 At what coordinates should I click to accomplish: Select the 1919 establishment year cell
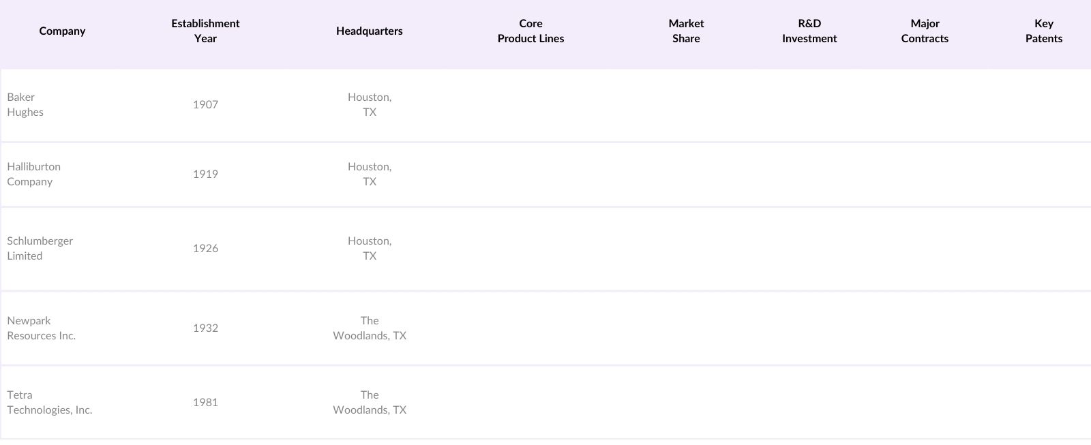click(x=205, y=174)
